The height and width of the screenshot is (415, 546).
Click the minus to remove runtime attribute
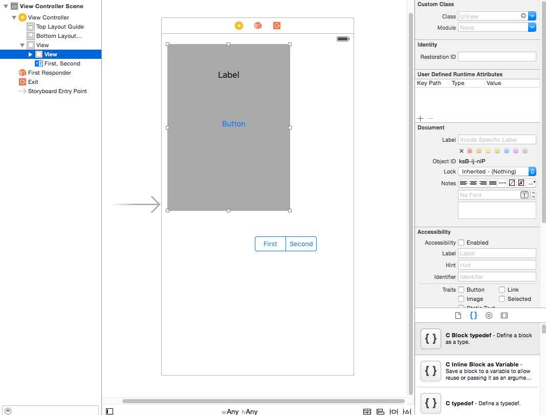[x=431, y=118]
